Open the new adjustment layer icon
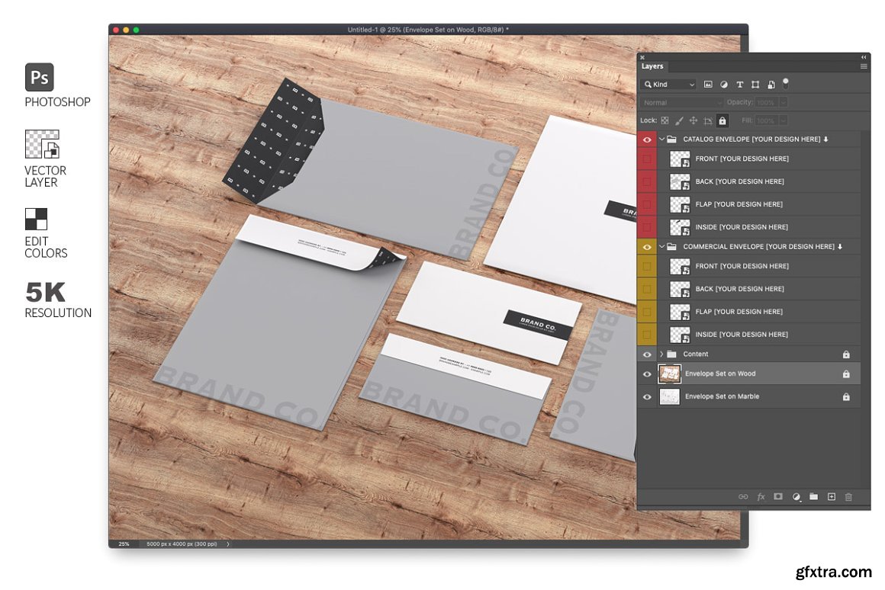The image size is (885, 590). (x=796, y=497)
